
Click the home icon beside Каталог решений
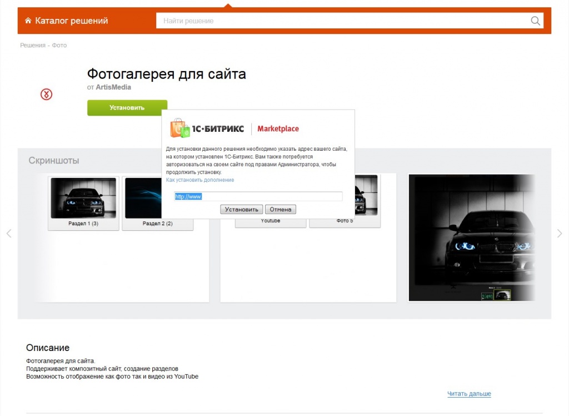(x=28, y=21)
